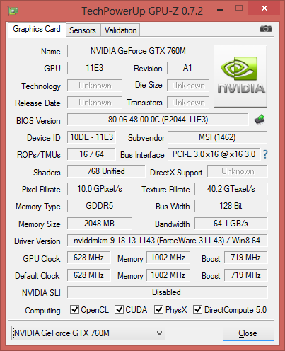Click the BIOS Version text field
285x351 pixels.
158,120
